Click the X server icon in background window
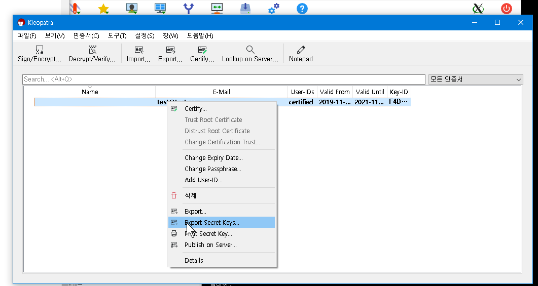This screenshot has width=538, height=286. [x=478, y=9]
